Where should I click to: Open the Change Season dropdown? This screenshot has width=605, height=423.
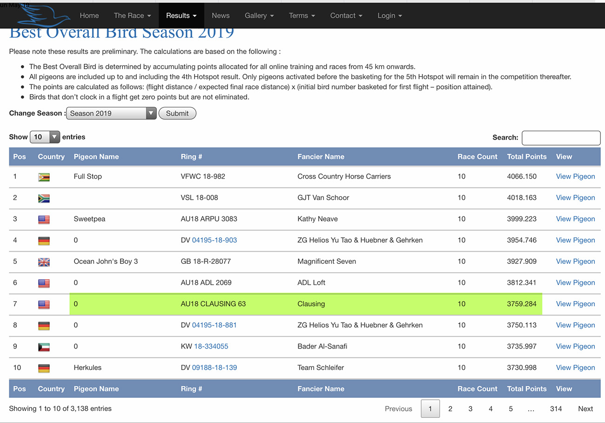pyautogui.click(x=111, y=113)
